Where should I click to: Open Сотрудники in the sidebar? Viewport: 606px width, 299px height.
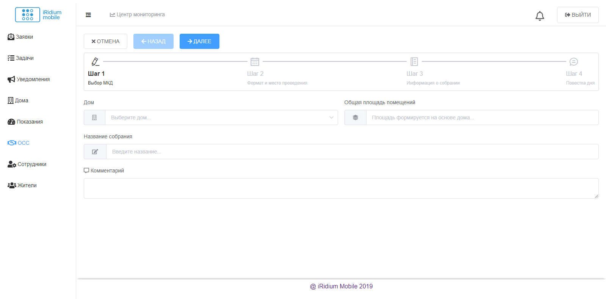(27, 164)
